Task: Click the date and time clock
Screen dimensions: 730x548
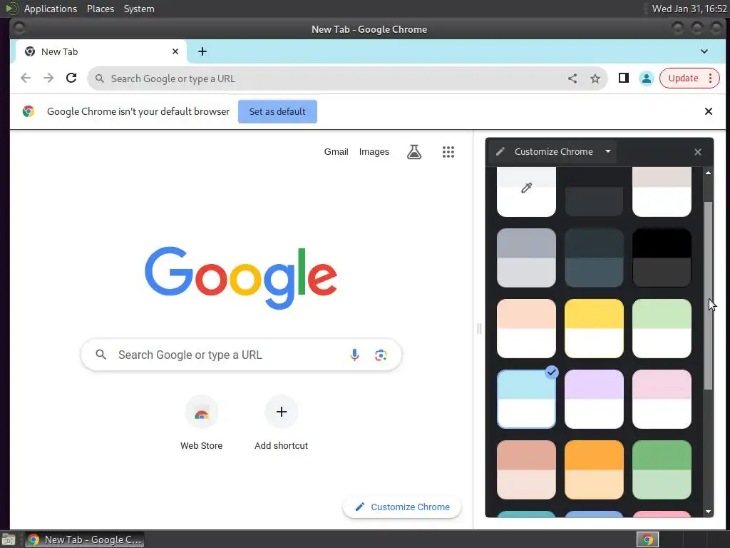Action: pos(689,9)
